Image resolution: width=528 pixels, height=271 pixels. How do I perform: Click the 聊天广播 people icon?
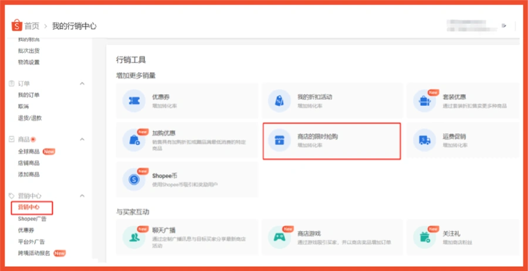(134, 237)
